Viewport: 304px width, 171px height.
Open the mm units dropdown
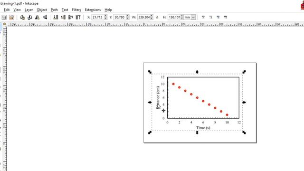193,17
